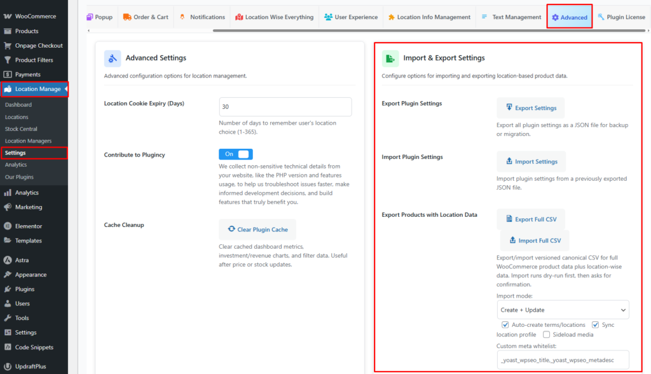This screenshot has height=374, width=651.
Task: Click the Onpage Checkout cart icon
Action: [x=8, y=46]
